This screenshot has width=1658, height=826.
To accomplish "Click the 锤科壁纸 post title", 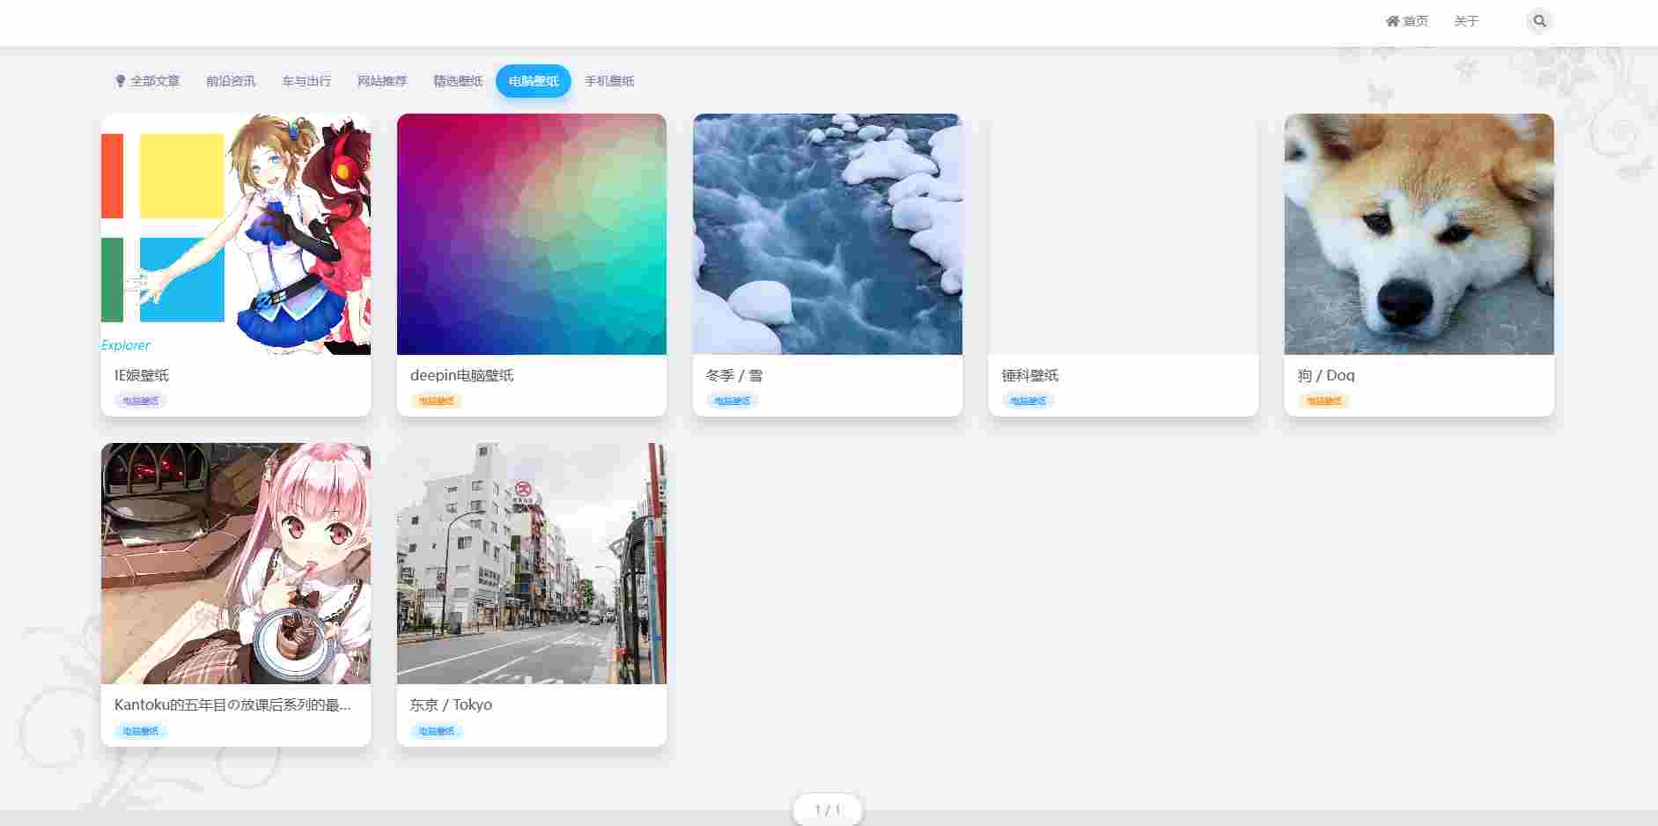I will [x=1030, y=375].
